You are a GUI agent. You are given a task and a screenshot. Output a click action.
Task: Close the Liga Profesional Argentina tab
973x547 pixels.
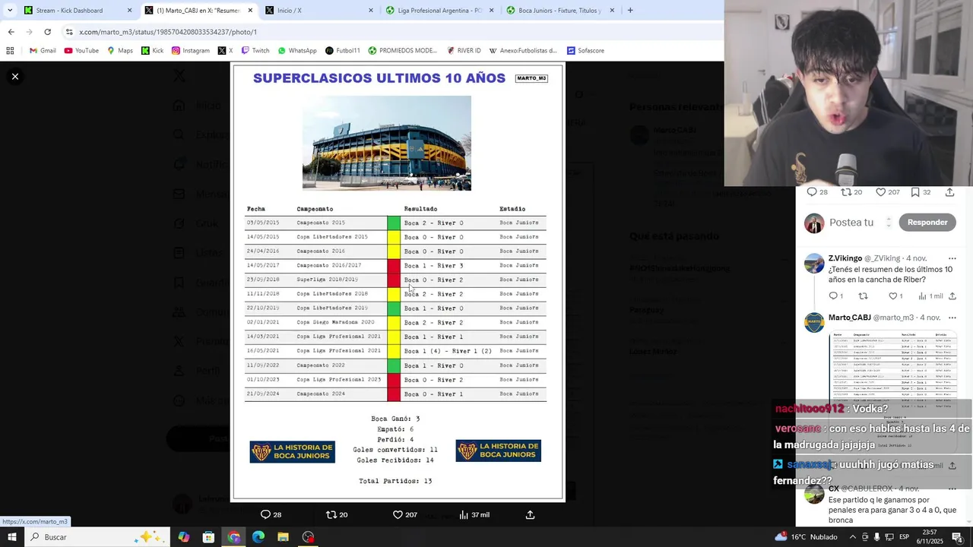pos(492,11)
